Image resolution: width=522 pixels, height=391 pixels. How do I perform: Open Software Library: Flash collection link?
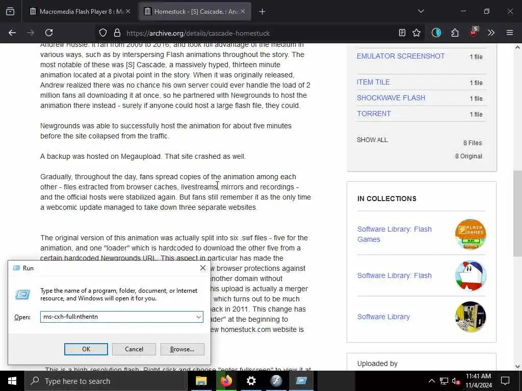[x=394, y=275]
